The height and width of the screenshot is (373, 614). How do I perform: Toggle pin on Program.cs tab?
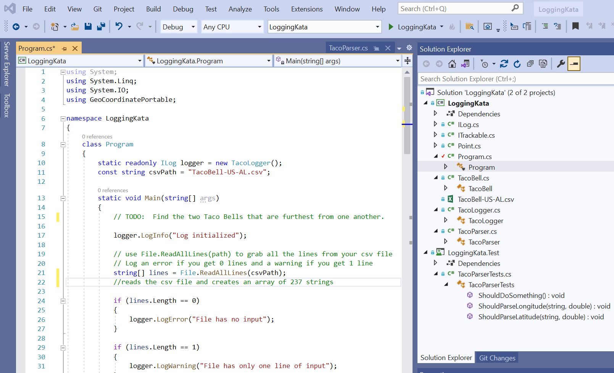click(64, 48)
